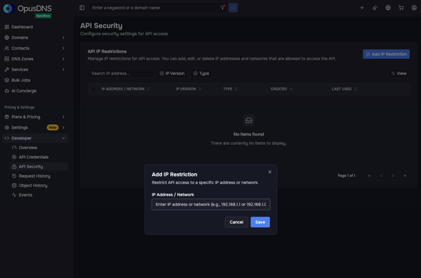
Task: Open the globe language icon
Action: click(x=388, y=8)
